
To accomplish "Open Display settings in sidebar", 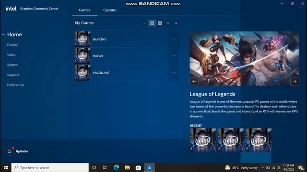I will (x=12, y=44).
